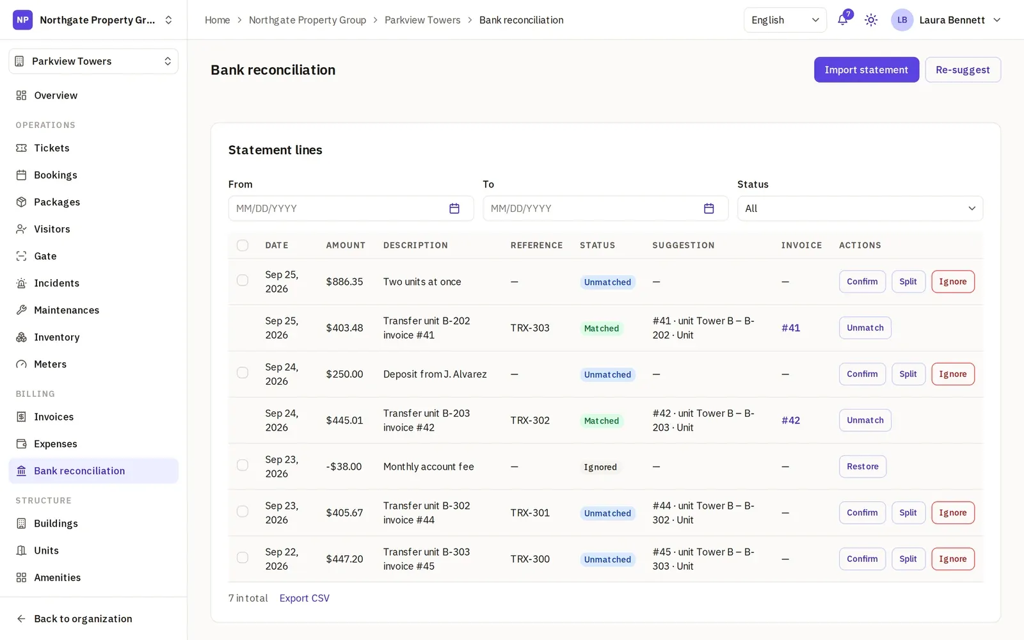Click the Inventory boxes icon in sidebar

point(21,337)
